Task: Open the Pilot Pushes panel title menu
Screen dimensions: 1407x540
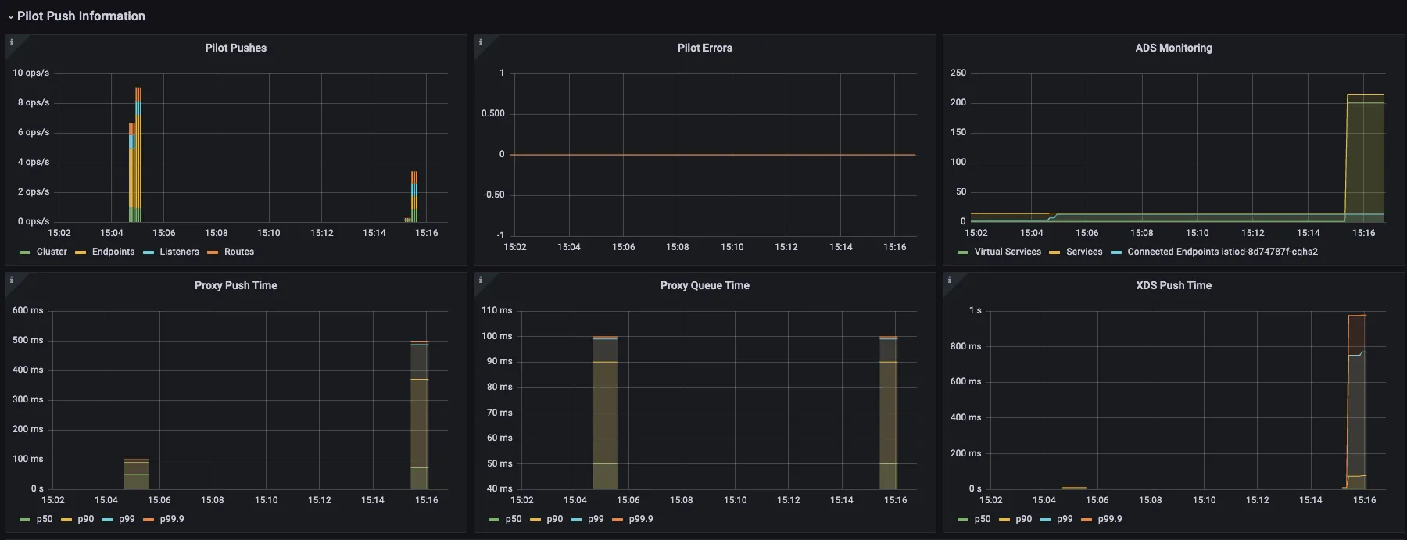Action: point(236,48)
